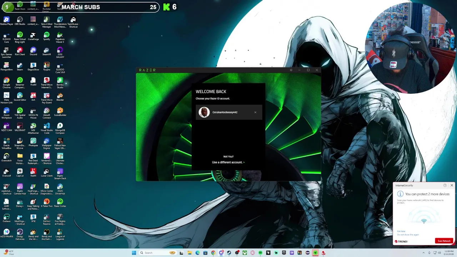Select Wallpaper Engine desktop icon

46,144
